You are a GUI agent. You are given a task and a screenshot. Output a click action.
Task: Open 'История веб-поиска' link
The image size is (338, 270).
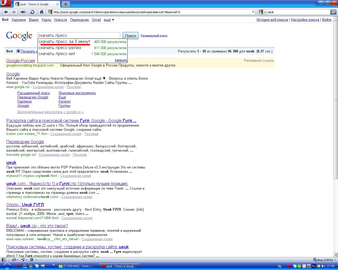(x=272, y=20)
